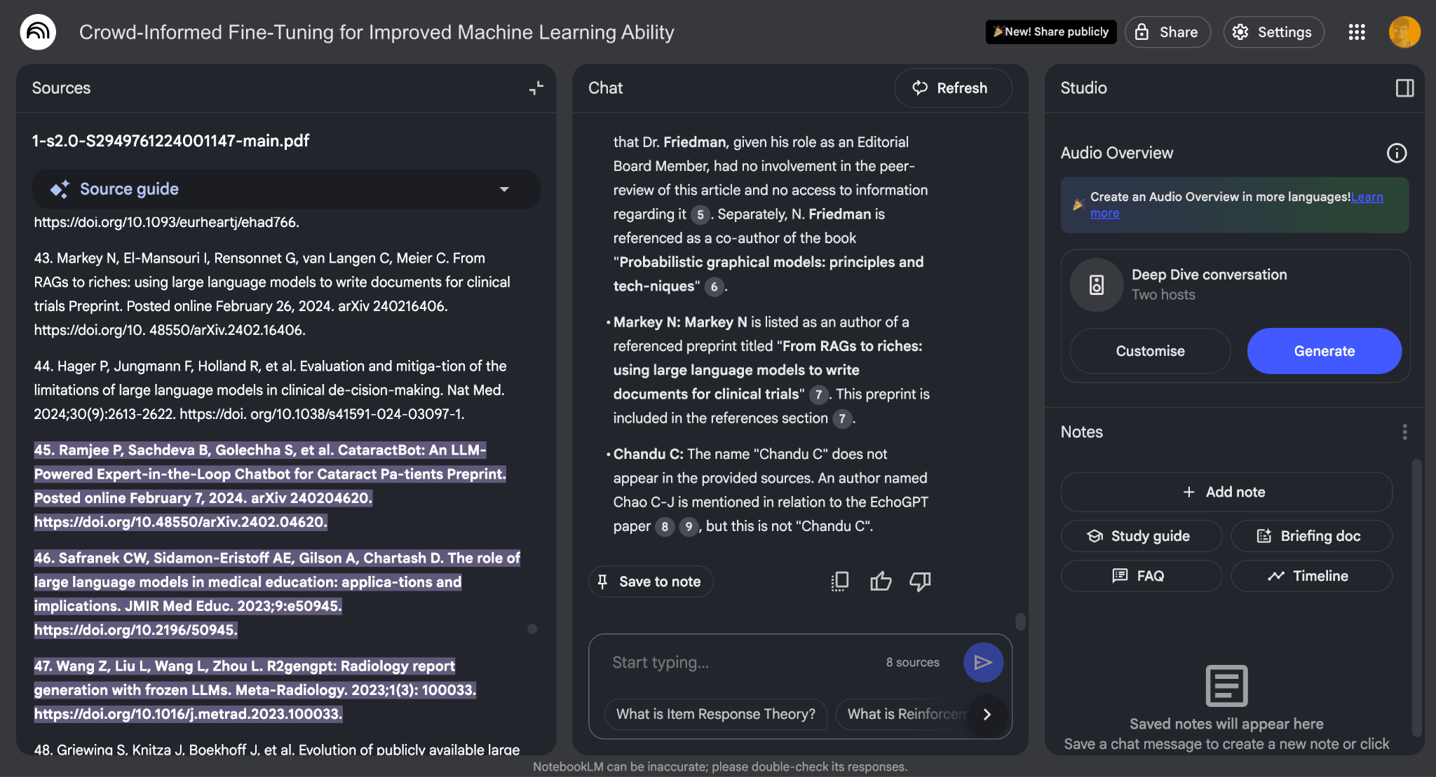Open Audio Overview info icon
The image size is (1436, 777).
point(1396,153)
